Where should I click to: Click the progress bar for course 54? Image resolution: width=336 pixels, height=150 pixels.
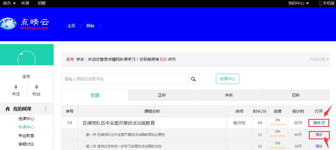tap(278, 124)
